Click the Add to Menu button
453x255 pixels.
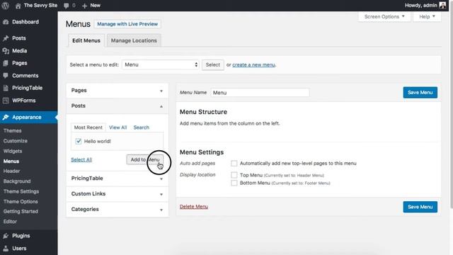coord(144,159)
